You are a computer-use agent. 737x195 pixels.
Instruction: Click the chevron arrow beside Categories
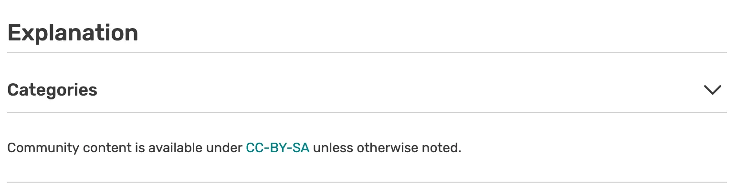[712, 89]
